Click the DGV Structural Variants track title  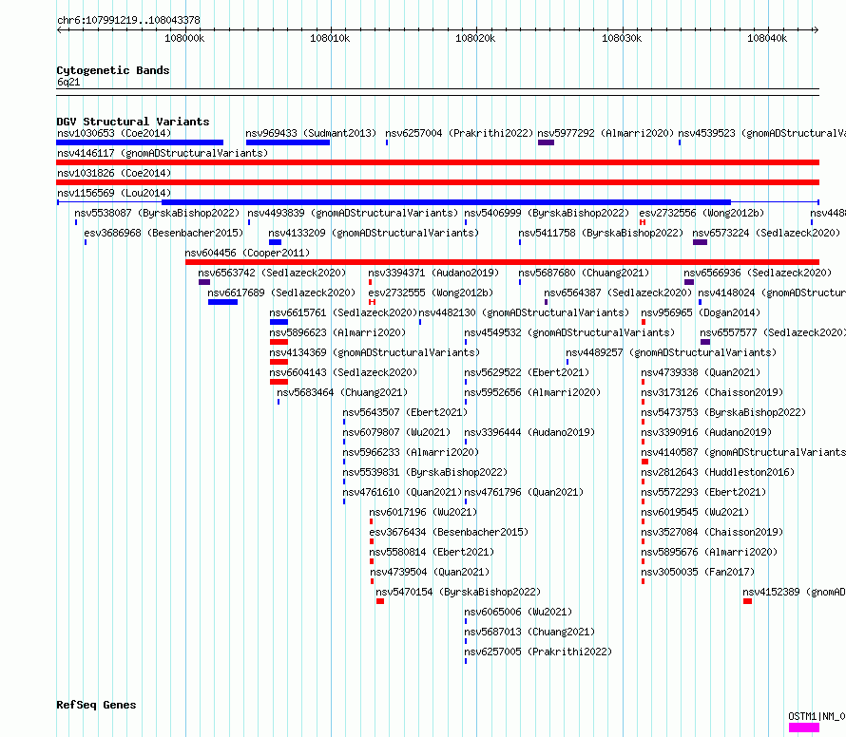coord(133,122)
